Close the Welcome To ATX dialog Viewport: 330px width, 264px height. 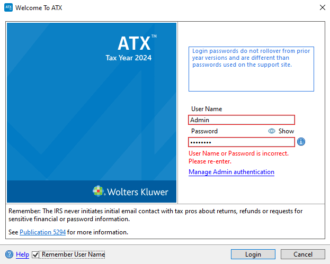click(x=322, y=8)
